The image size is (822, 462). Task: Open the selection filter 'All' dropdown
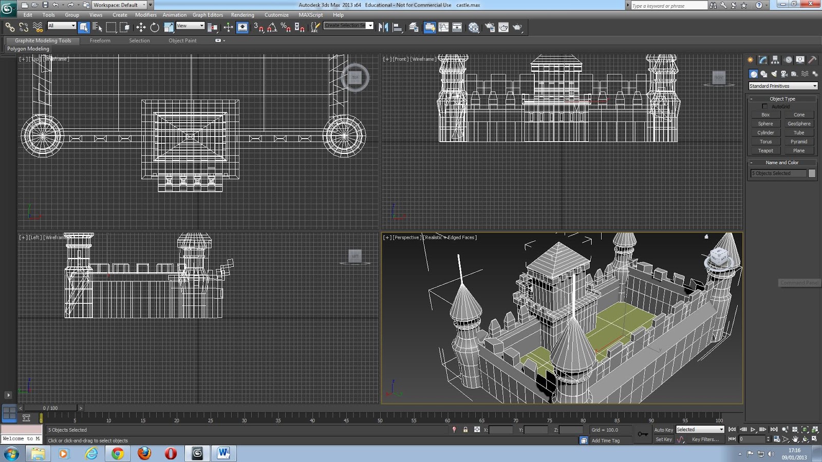62,26
